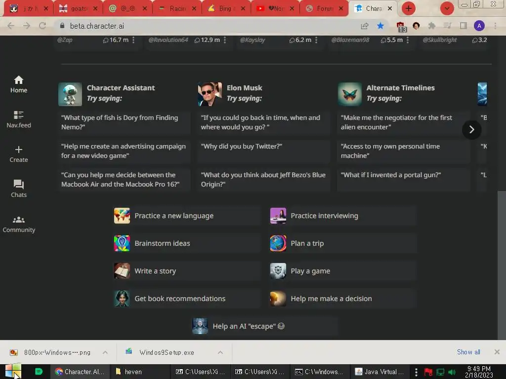Go back with the browser back arrow
The image size is (506, 379).
coord(11,26)
